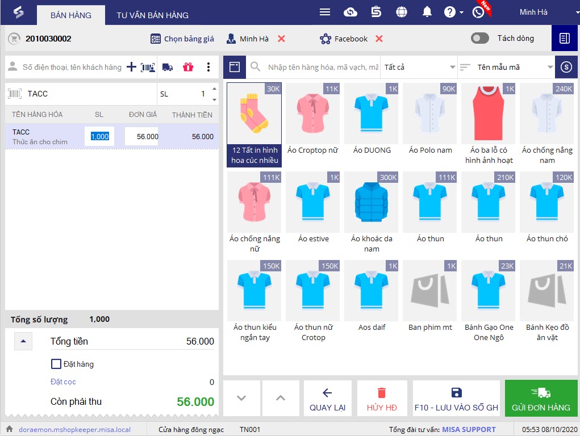Check the Đặt hàng checkbox
This screenshot has width=580, height=436.
click(56, 364)
